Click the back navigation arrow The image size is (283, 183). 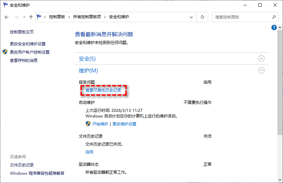7,17
